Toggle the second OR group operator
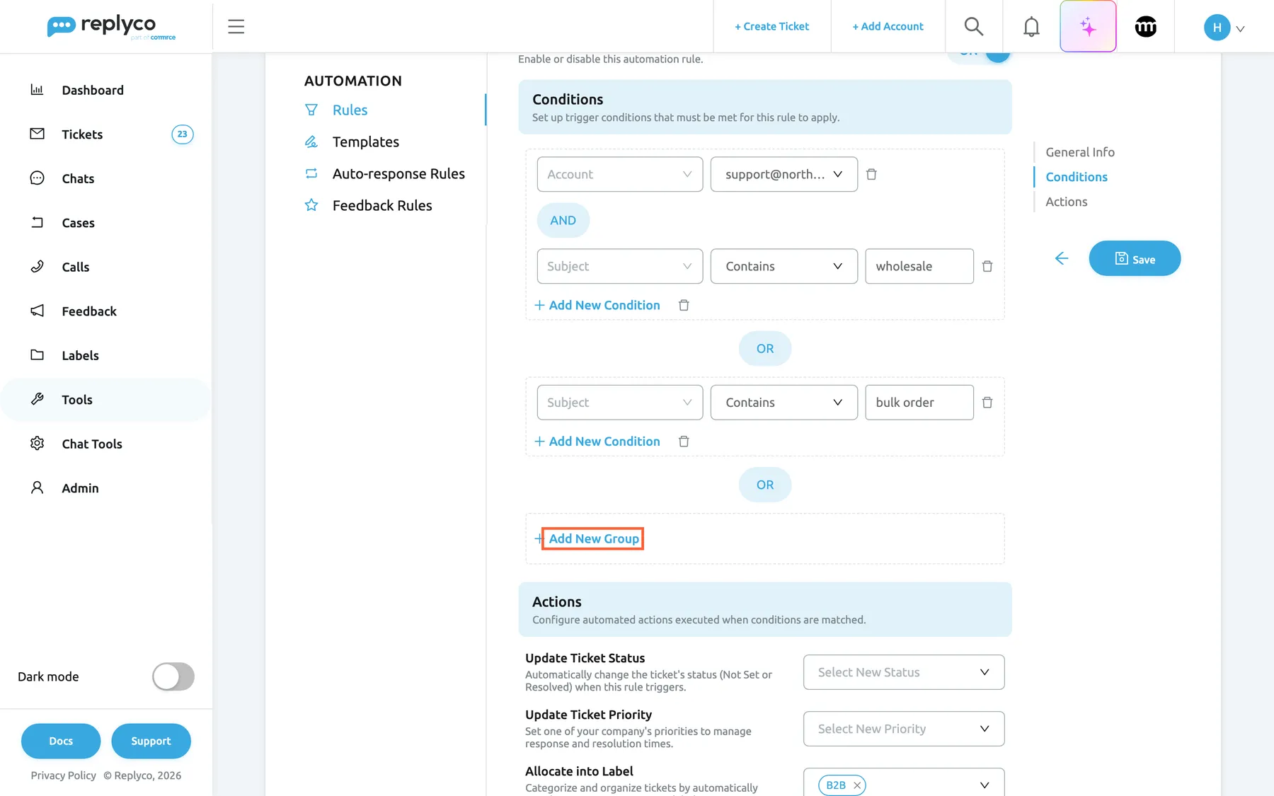Viewport: 1274px width, 796px height. (765, 485)
